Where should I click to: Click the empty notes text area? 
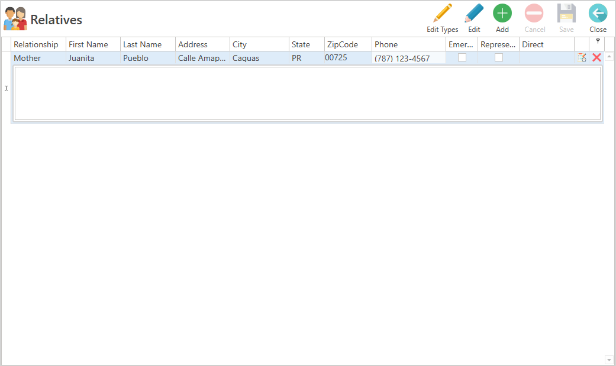pos(308,93)
